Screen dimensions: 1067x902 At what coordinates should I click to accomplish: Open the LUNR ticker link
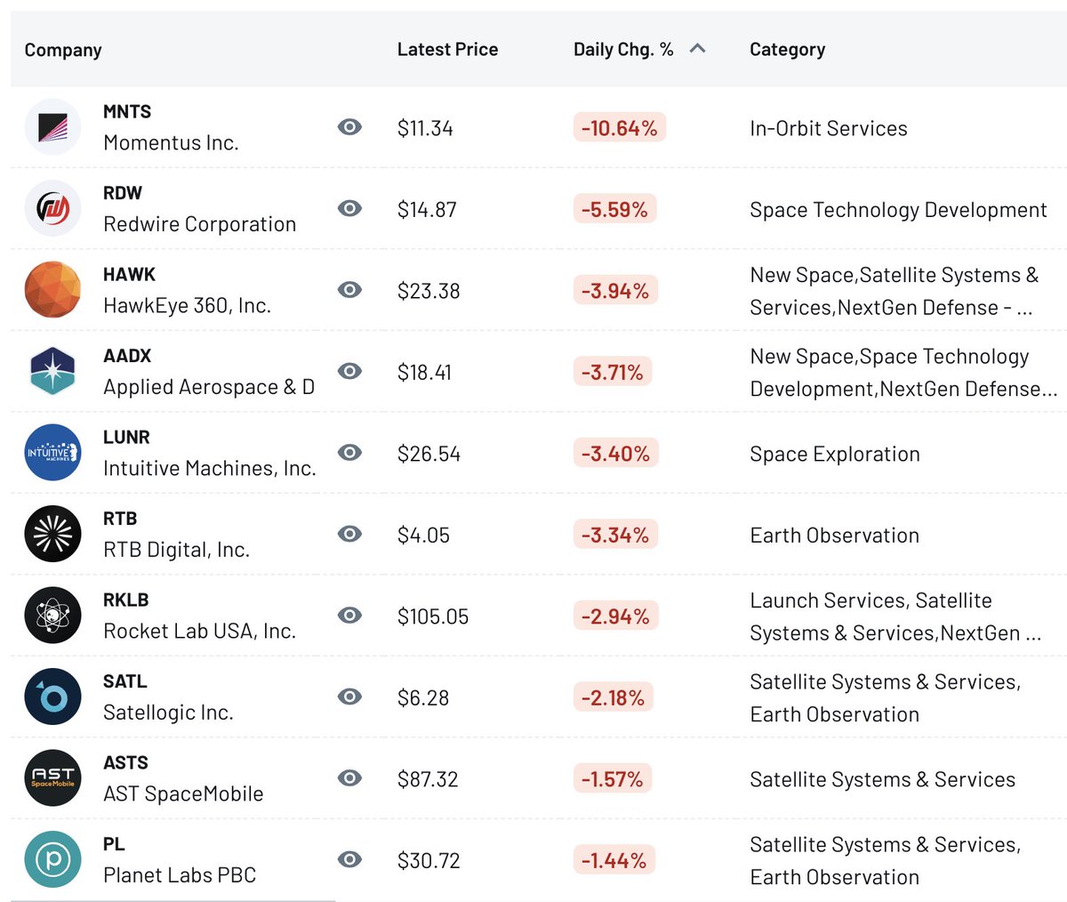pyautogui.click(x=126, y=437)
